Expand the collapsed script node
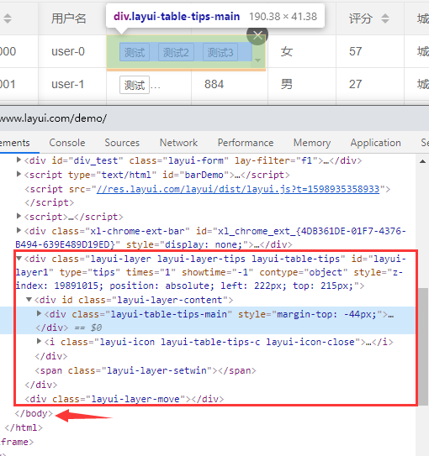Viewport: 429px width, 456px height. [19, 216]
